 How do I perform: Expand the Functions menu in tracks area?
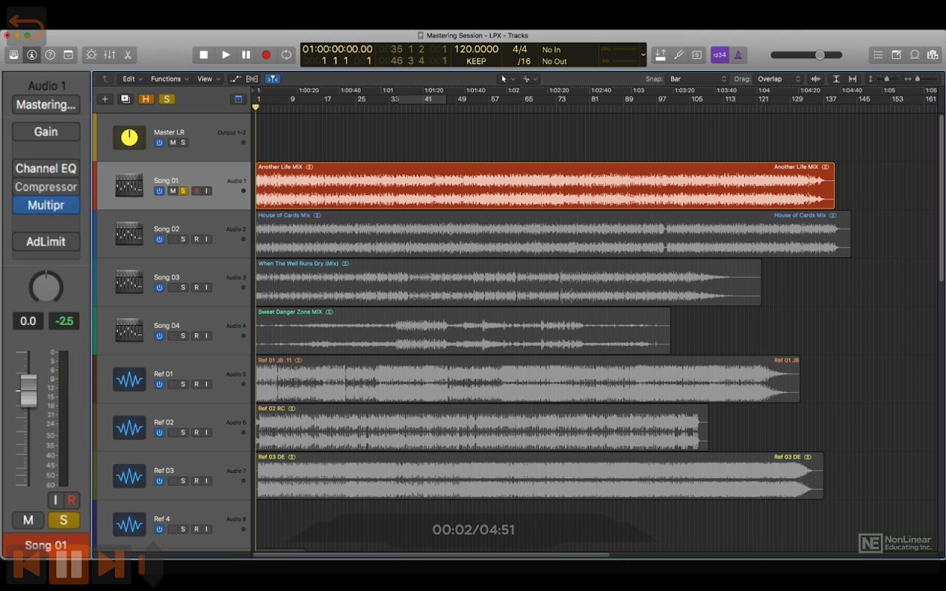(x=169, y=79)
